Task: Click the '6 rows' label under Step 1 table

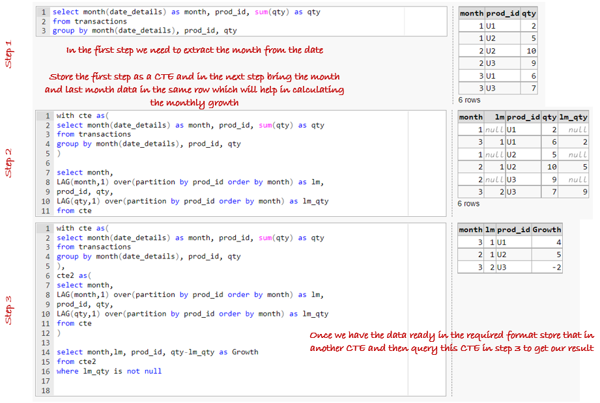Action: [468, 100]
